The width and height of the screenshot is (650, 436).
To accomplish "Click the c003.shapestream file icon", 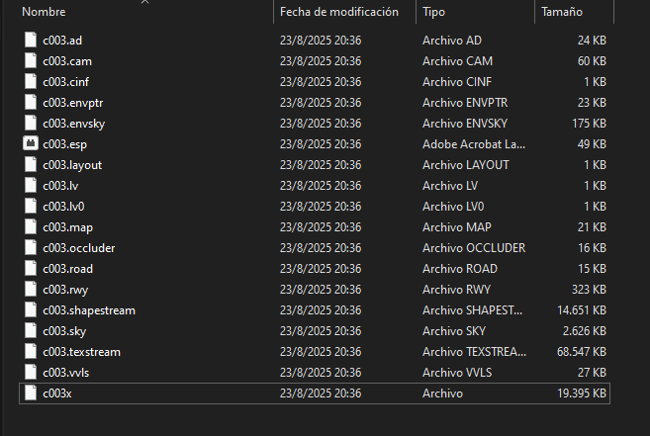I will click(31, 310).
